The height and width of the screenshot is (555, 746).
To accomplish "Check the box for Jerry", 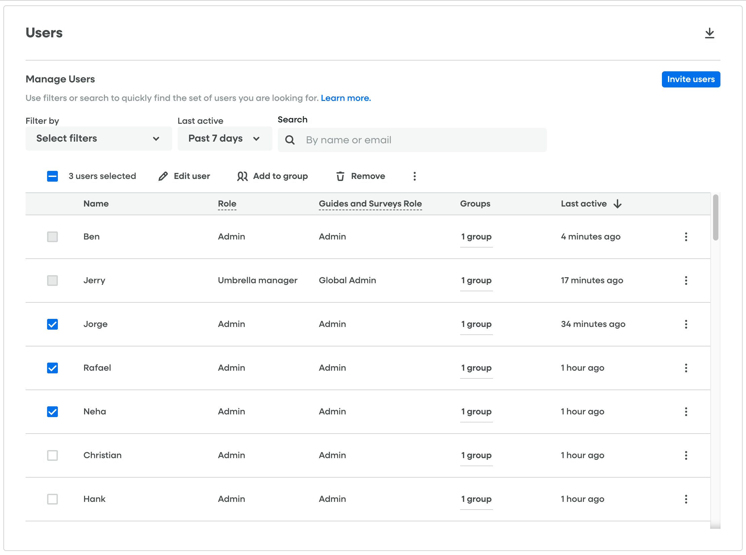I will pyautogui.click(x=52, y=281).
